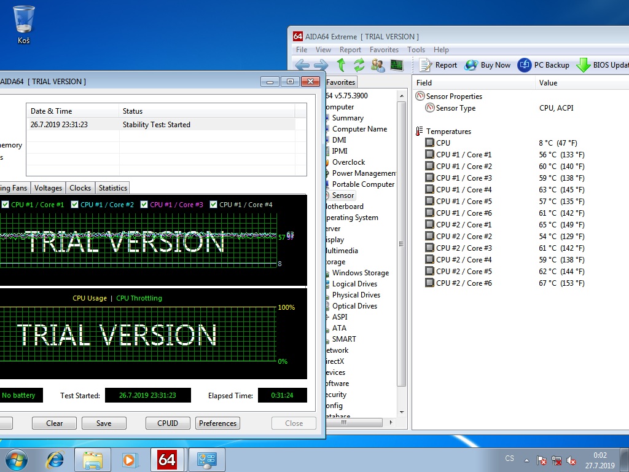Open AIDA64 from the Windows taskbar
This screenshot has width=629, height=472.
click(x=166, y=459)
